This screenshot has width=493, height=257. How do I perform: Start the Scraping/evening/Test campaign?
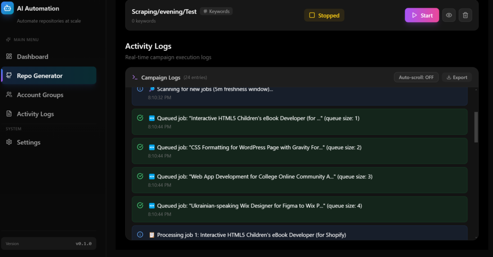pyautogui.click(x=422, y=15)
